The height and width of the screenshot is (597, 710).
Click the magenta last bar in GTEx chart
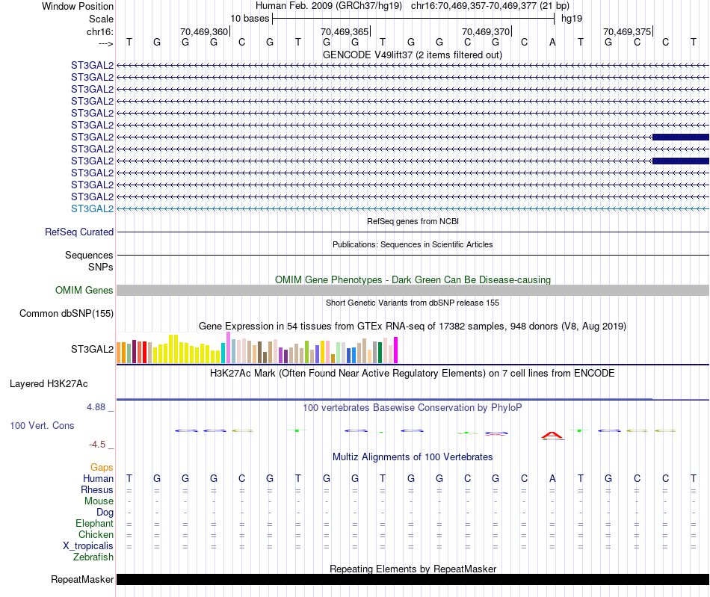[x=396, y=350]
